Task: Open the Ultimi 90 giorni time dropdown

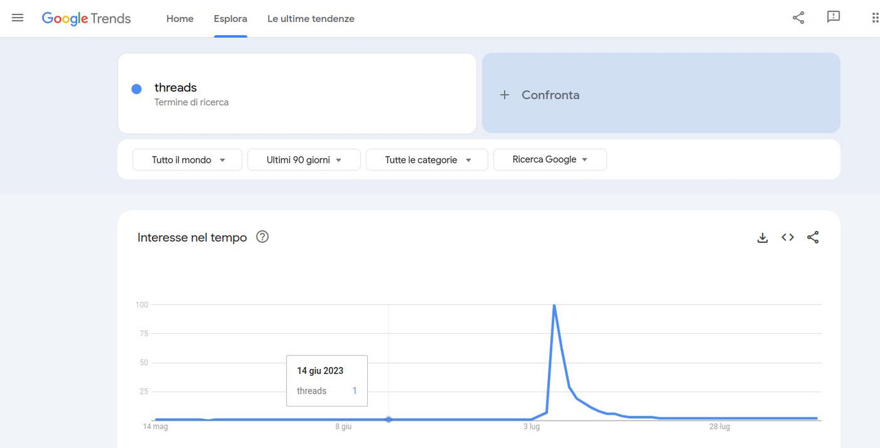Action: [304, 159]
